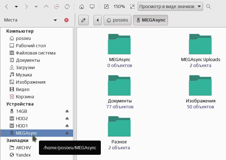
Task: Select MEGAsync Uploads folder icon
Action: pos(200,44)
